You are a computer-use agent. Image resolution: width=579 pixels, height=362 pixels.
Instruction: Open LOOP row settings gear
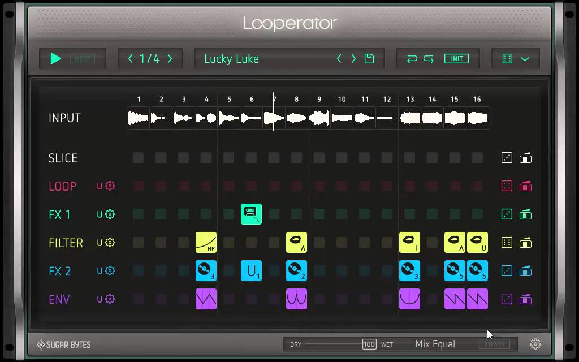tap(110, 186)
